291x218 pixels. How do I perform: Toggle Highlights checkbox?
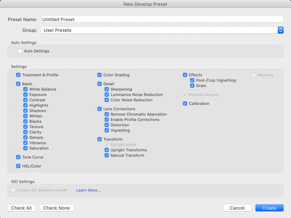[x=25, y=105]
